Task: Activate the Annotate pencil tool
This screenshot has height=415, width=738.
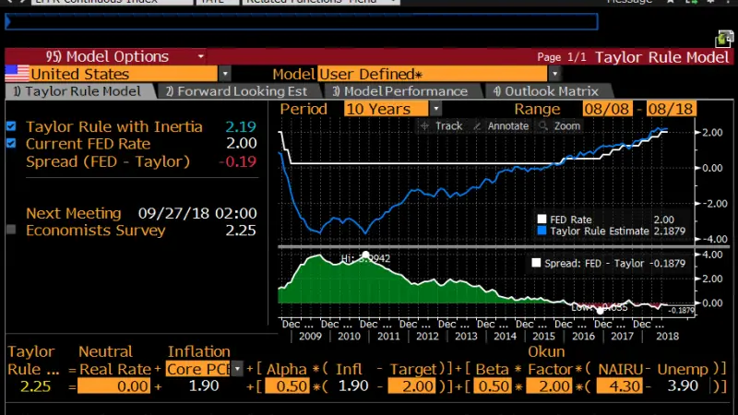Action: (x=501, y=126)
